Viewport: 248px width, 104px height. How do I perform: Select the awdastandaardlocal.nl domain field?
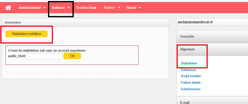[212, 22]
